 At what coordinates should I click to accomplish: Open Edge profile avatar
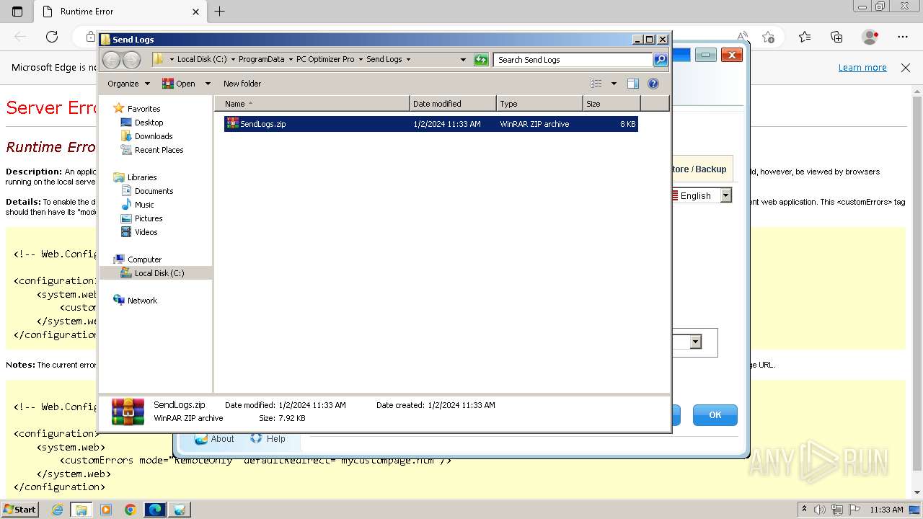pos(870,37)
